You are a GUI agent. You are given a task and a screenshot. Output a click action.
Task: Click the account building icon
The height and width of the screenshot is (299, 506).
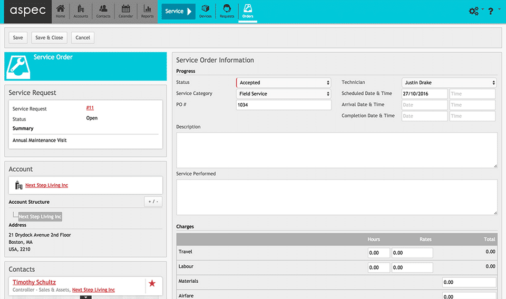(19, 185)
